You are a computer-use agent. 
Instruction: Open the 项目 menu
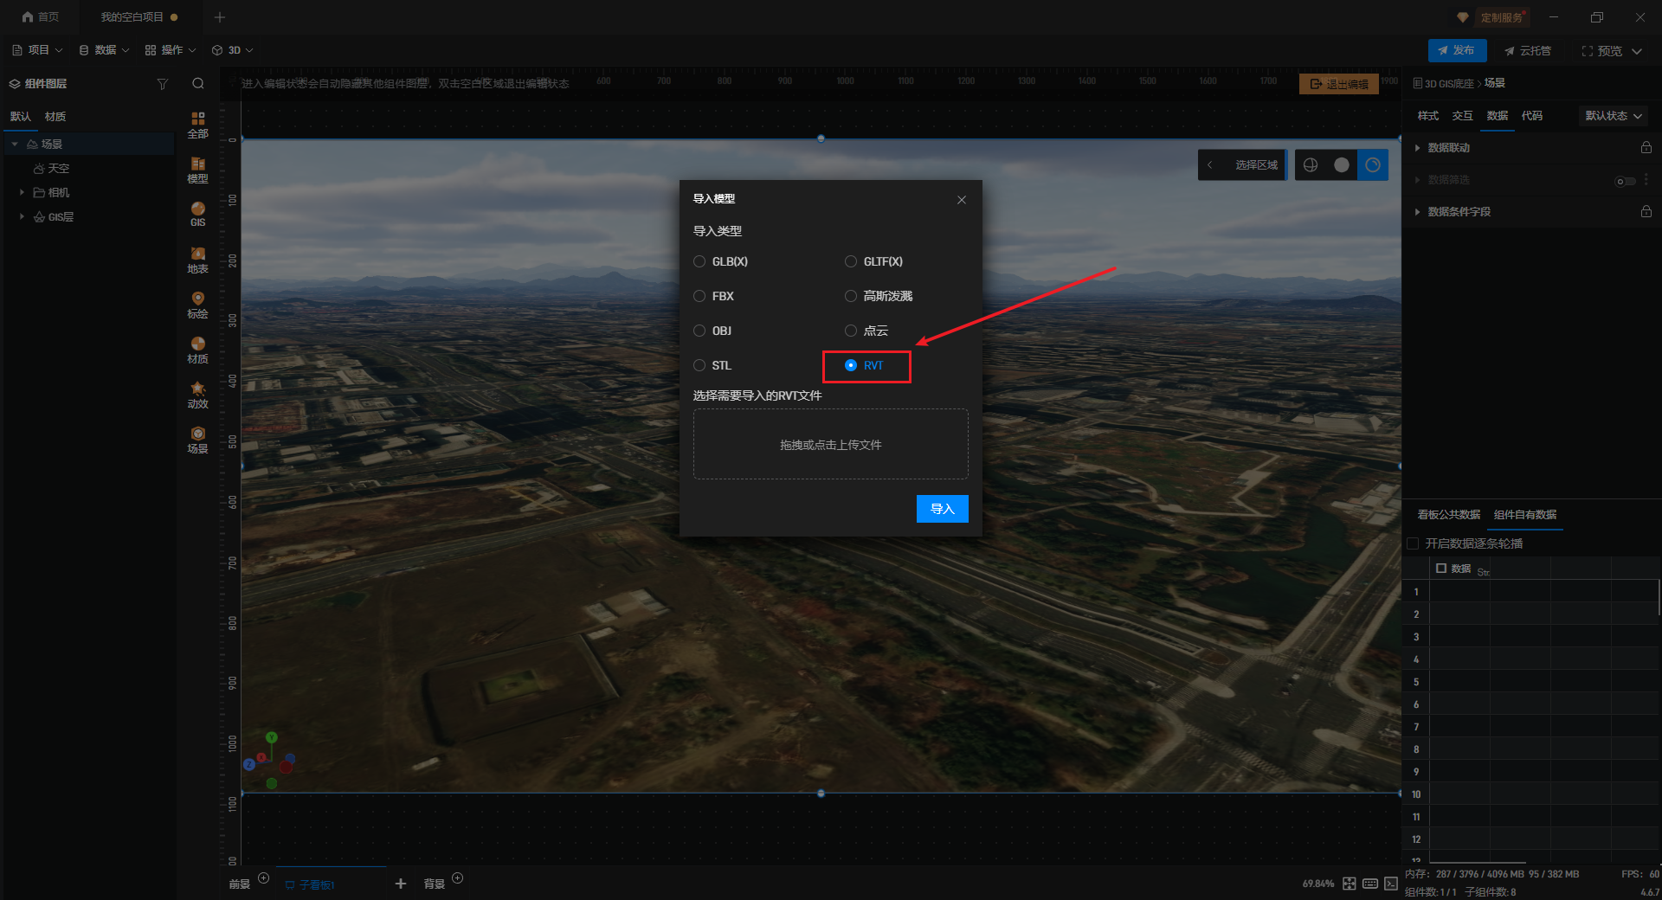point(37,50)
